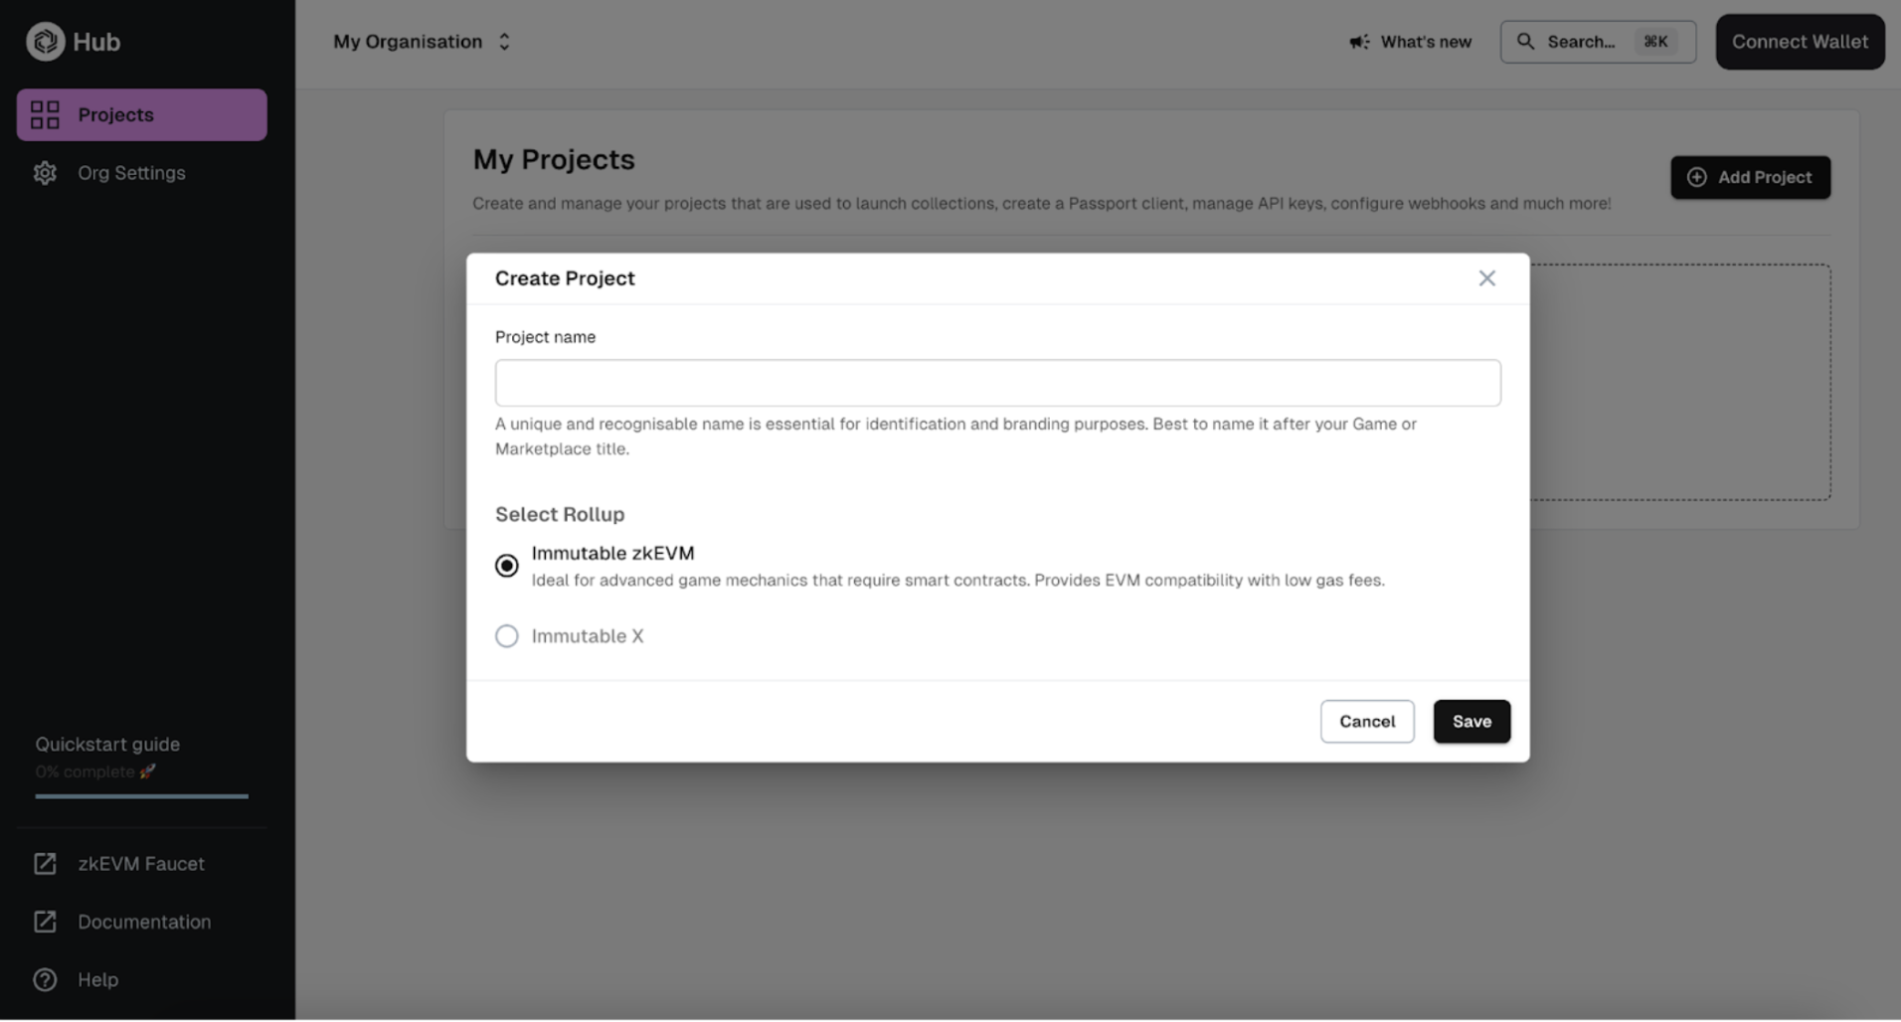Open Org Settings gear icon

[45, 173]
